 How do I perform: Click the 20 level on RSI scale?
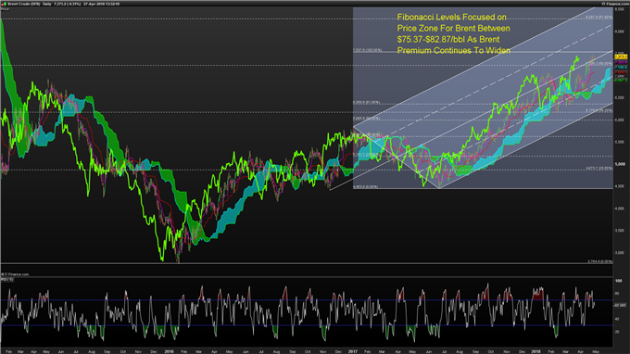(x=618, y=332)
